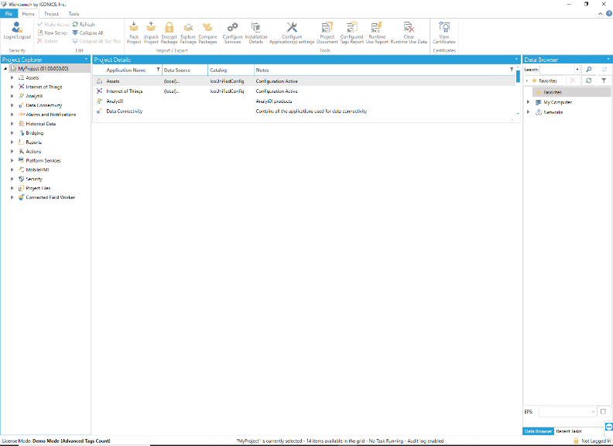Click the help question mark icon
This screenshot has height=446, width=613.
pyautogui.click(x=608, y=13)
